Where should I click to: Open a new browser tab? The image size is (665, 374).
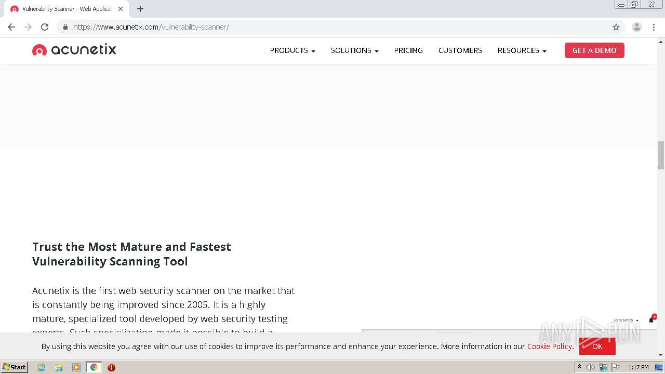pyautogui.click(x=140, y=9)
